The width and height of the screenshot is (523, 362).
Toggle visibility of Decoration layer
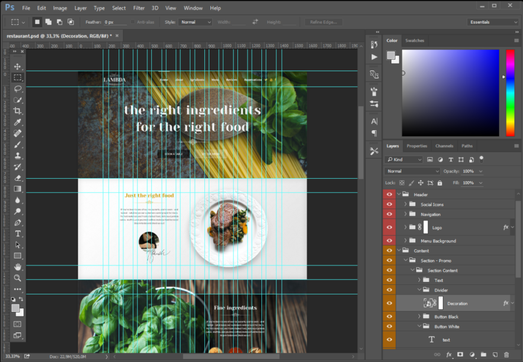pos(389,303)
